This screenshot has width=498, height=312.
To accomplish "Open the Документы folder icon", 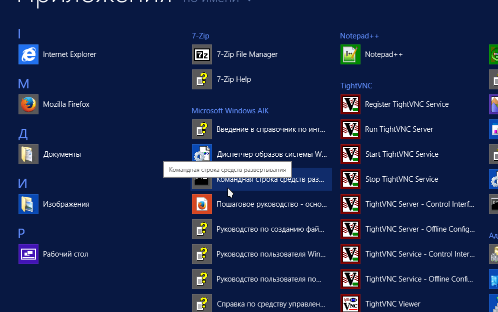I will coord(28,154).
